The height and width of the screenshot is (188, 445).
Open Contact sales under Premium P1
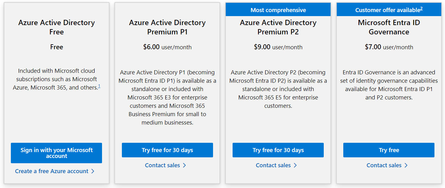point(162,165)
